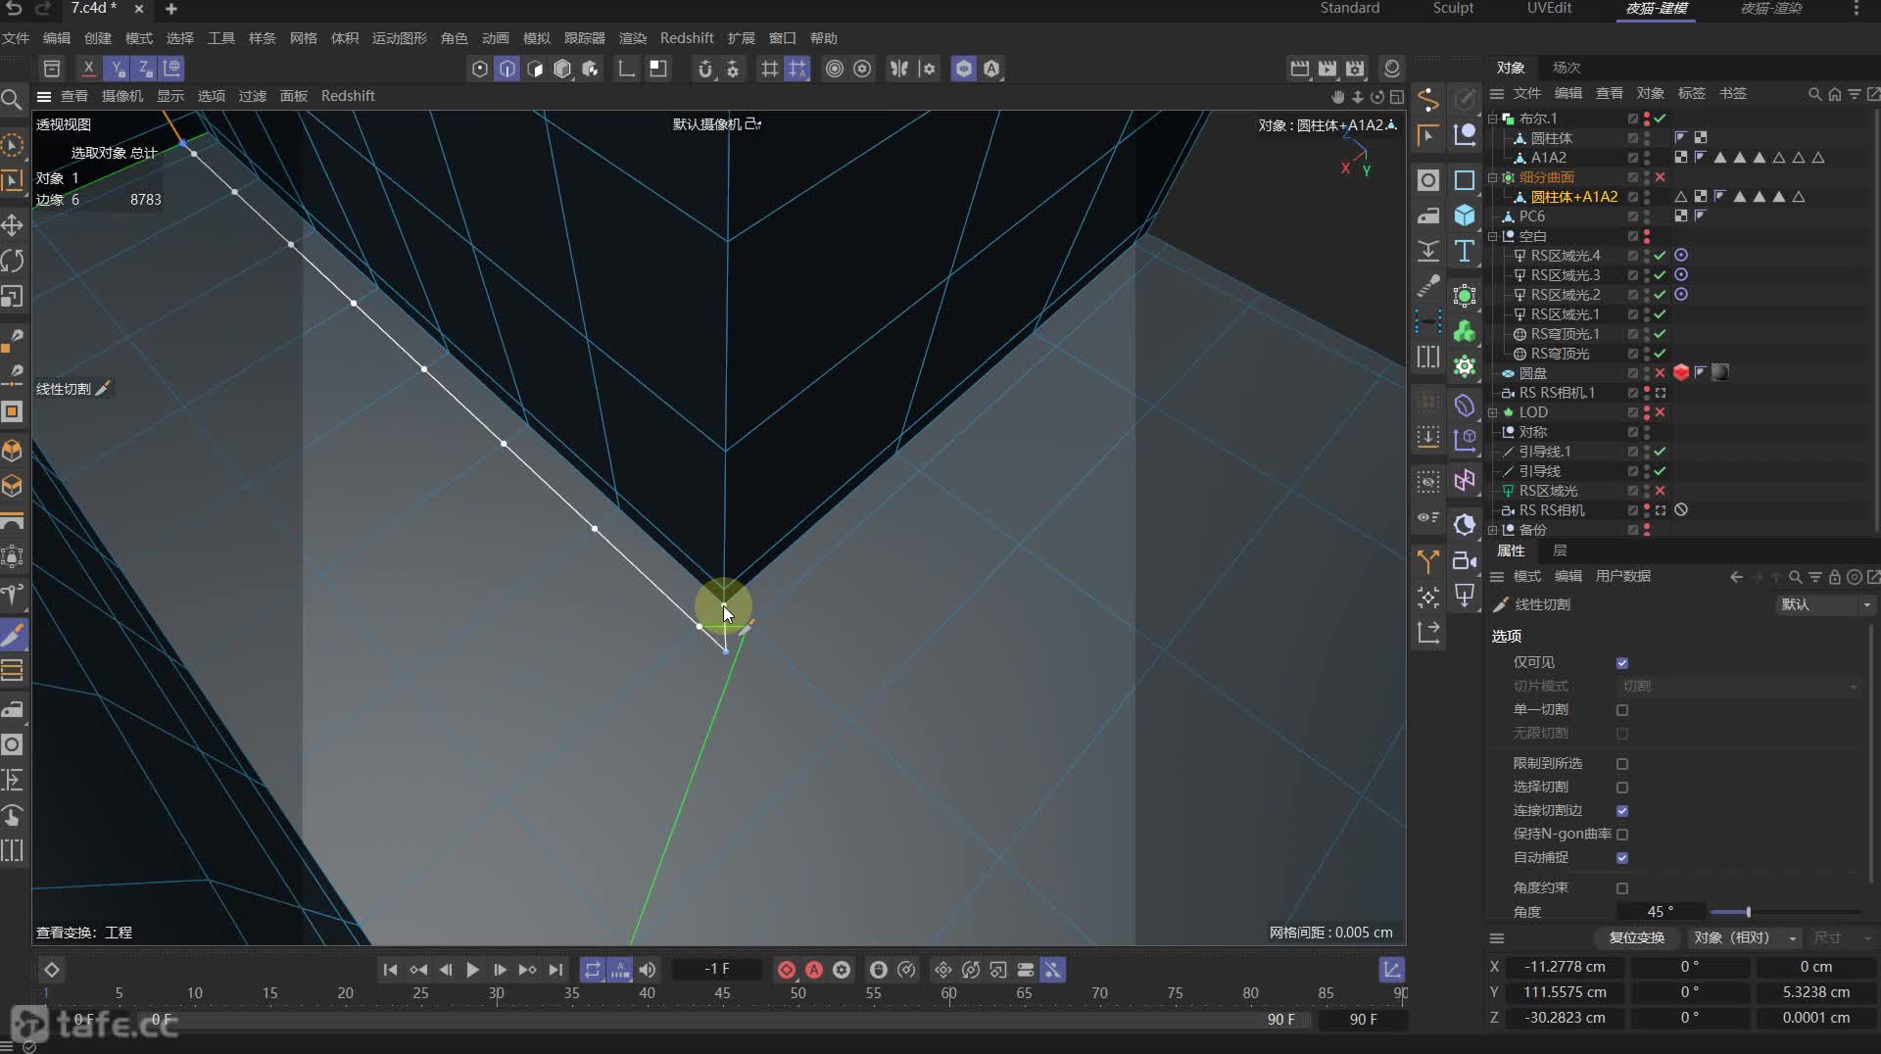Toggle the 自动捕捉 checkbox
The width and height of the screenshot is (1881, 1054).
click(x=1622, y=858)
